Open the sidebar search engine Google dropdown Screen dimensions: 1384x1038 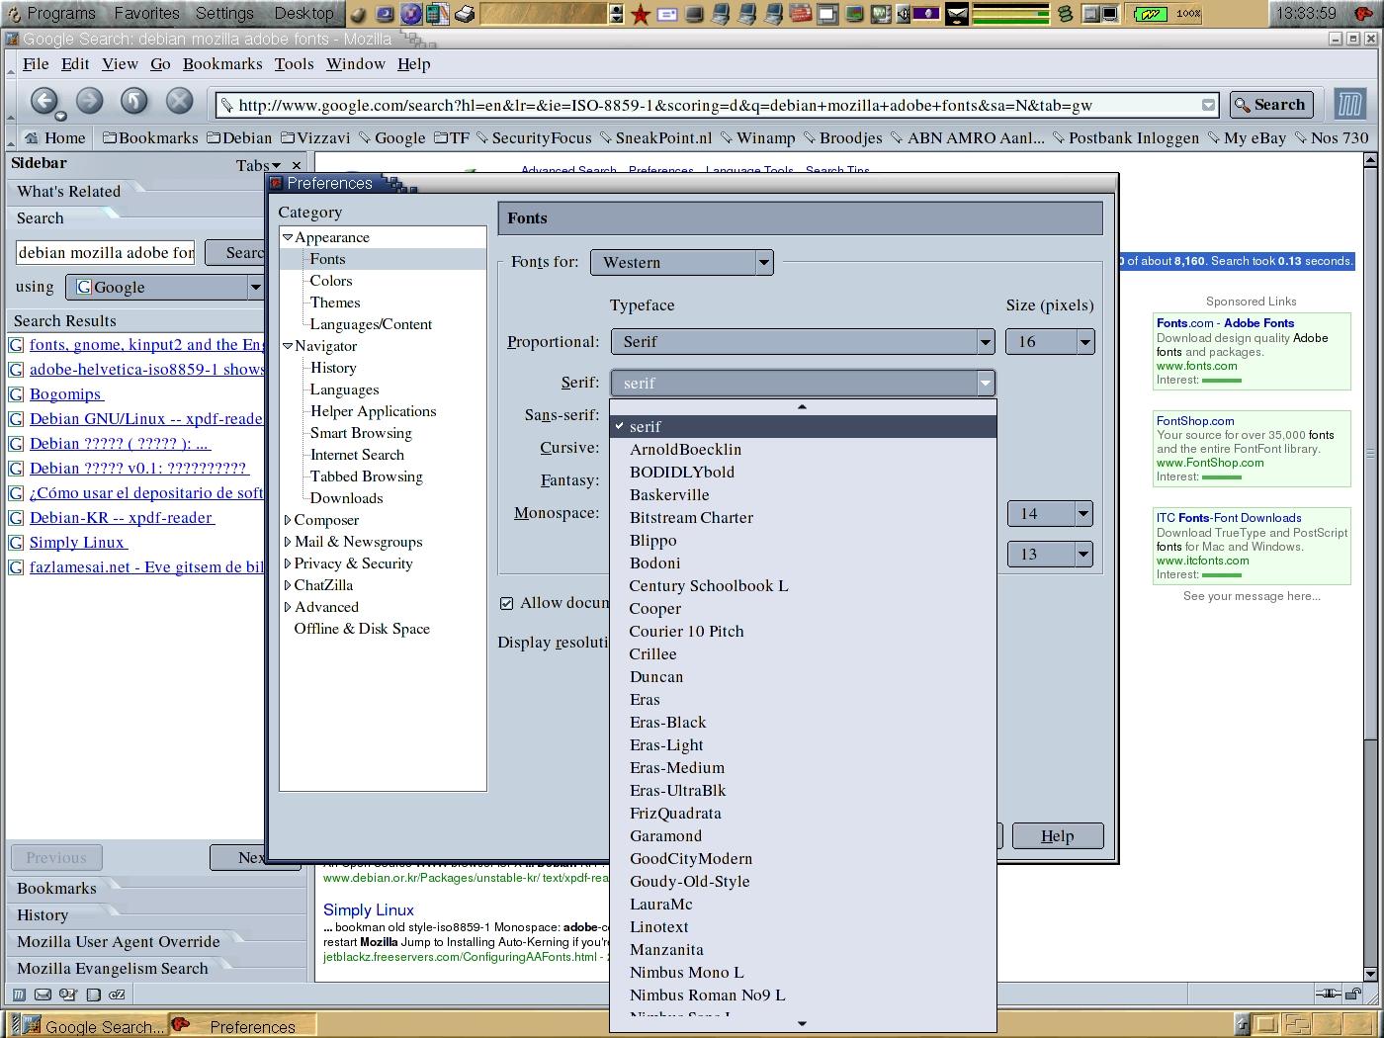(x=164, y=287)
